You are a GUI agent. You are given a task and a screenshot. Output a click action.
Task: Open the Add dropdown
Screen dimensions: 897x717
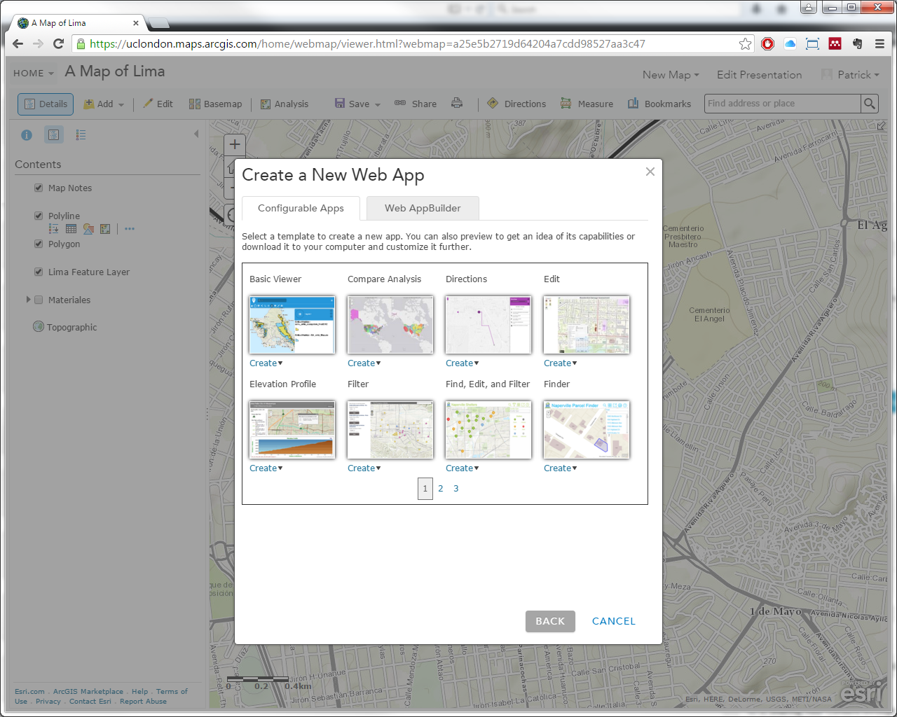coord(104,104)
